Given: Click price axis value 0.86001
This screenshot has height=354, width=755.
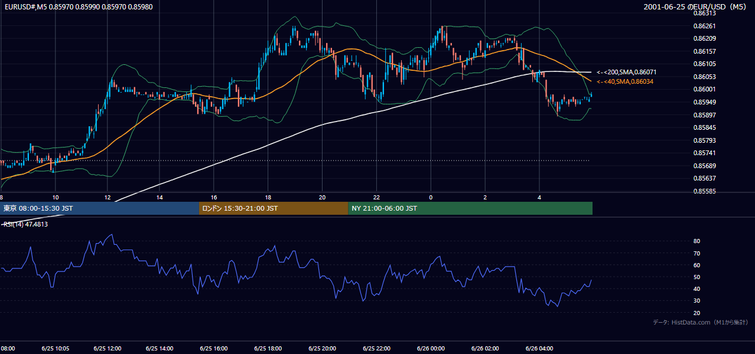Looking at the screenshot, I should point(704,90).
